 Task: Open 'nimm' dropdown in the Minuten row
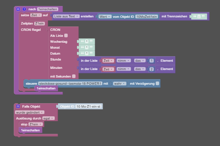[x=124, y=69]
